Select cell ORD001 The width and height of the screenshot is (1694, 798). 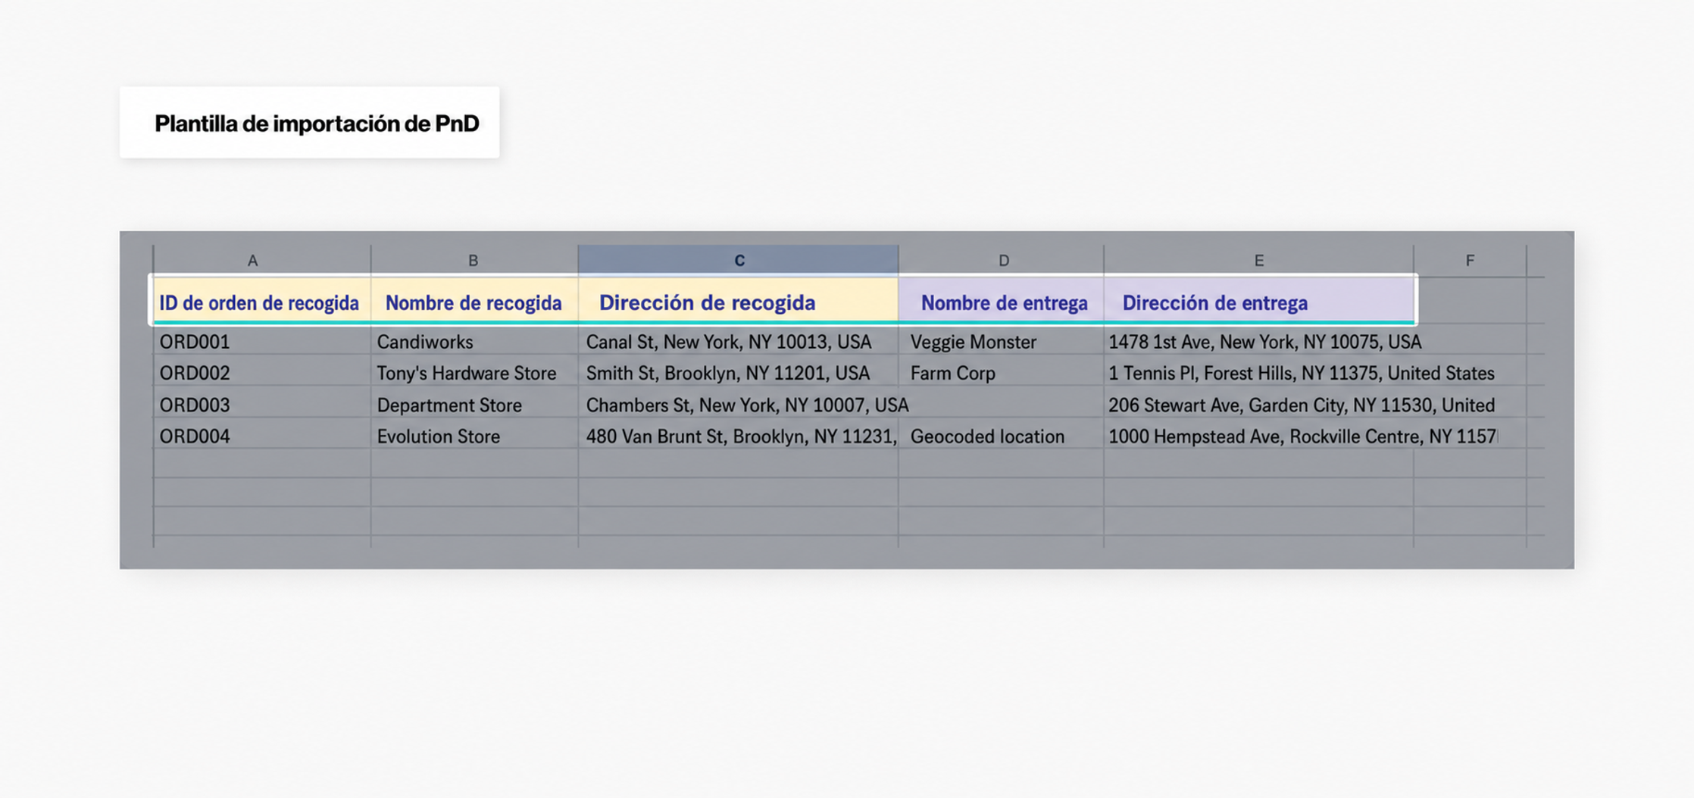pos(261,341)
